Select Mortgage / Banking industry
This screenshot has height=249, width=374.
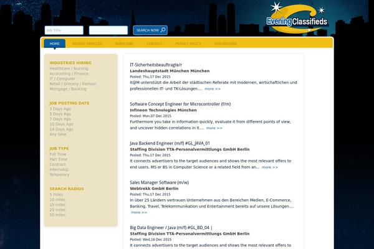point(68,88)
